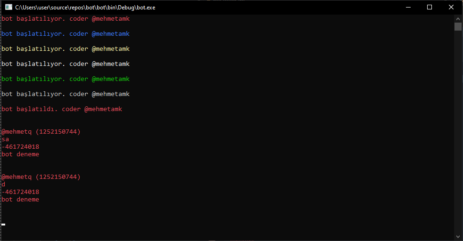The width and height of the screenshot is (463, 241).
Task: Click the topmost red 'bot başlatılıyor' line
Action: (65, 19)
